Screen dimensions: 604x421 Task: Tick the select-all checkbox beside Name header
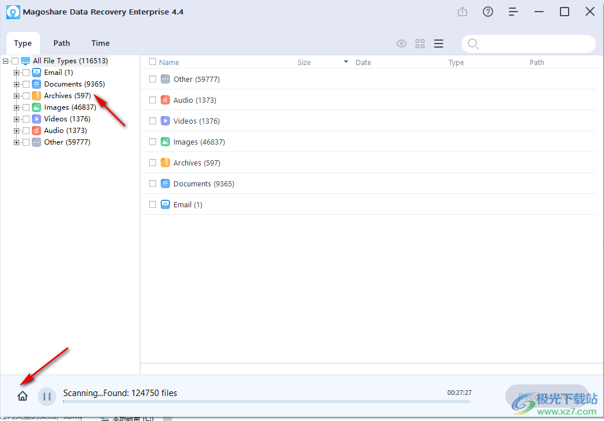pos(153,62)
